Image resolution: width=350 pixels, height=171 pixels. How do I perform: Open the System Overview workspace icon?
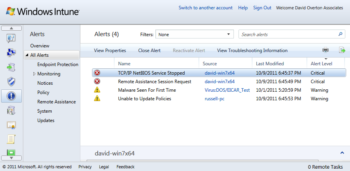pos(11,38)
